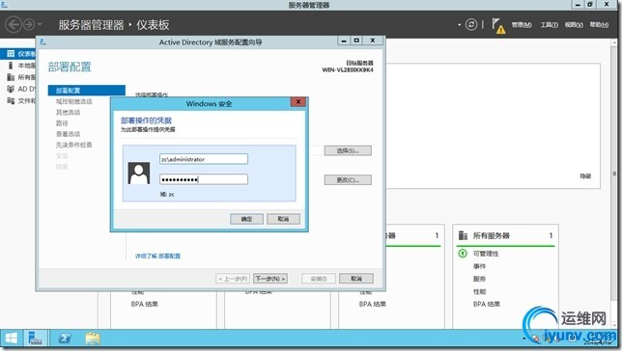This screenshot has height=351, width=622.
Task: Maximize the Active Directory wizard window
Action: point(356,40)
